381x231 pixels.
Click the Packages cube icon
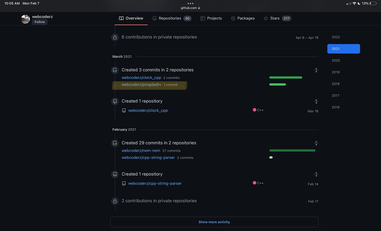coord(233,18)
